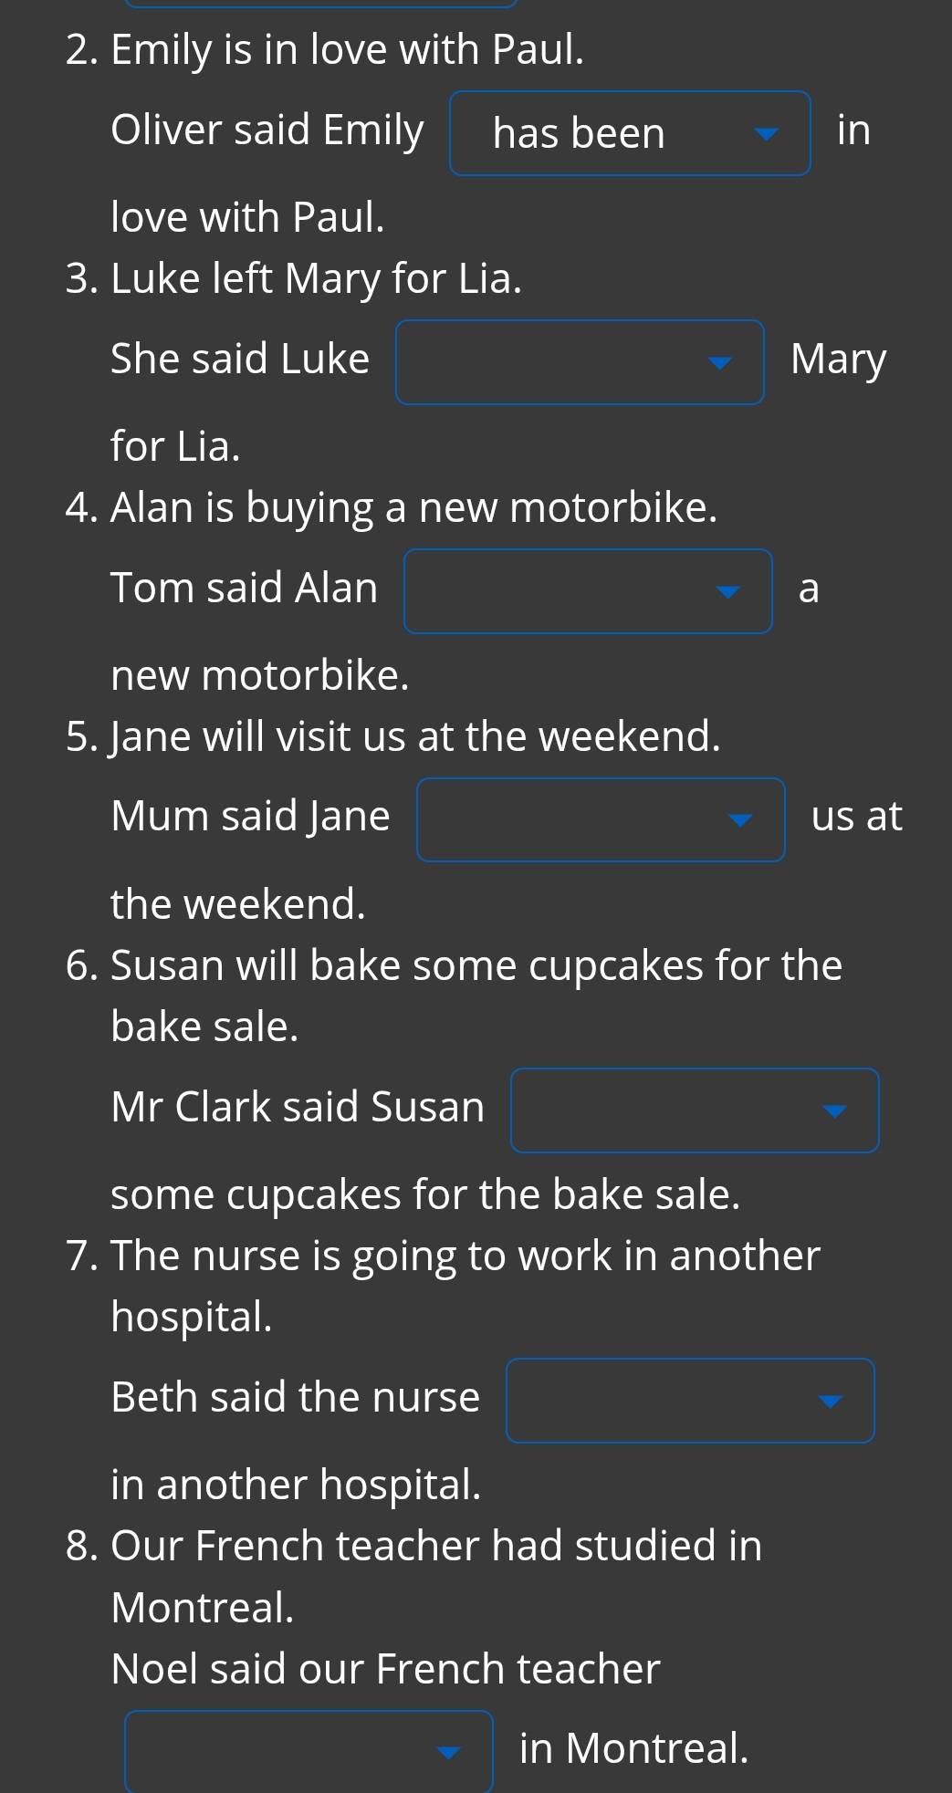Open the dropdown before 'in Montreal.'
This screenshot has height=1793, width=952.
[309, 1751]
